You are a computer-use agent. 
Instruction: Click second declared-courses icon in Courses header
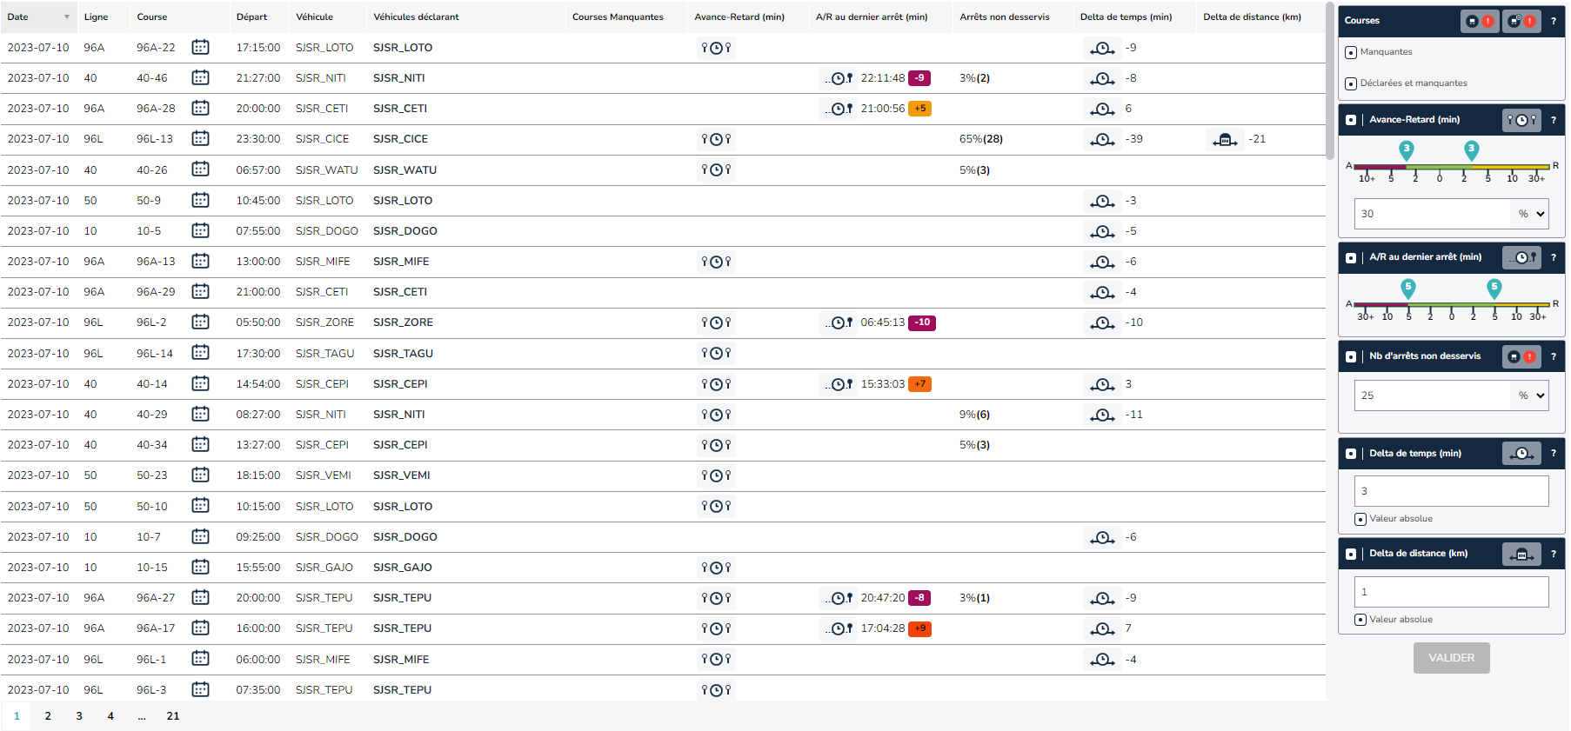(x=1521, y=21)
